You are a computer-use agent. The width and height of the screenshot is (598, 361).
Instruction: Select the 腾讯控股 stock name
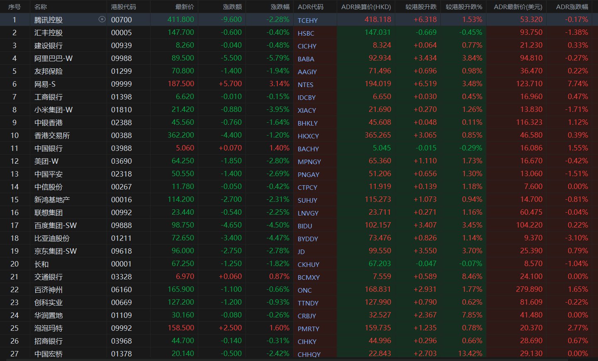[49, 20]
